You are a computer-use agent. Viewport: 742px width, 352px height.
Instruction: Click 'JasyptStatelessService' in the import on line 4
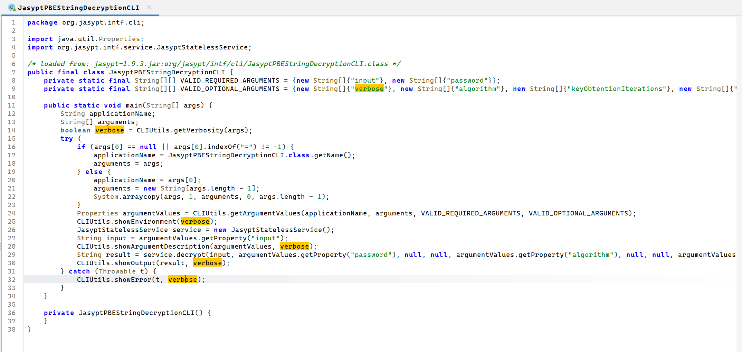click(202, 47)
